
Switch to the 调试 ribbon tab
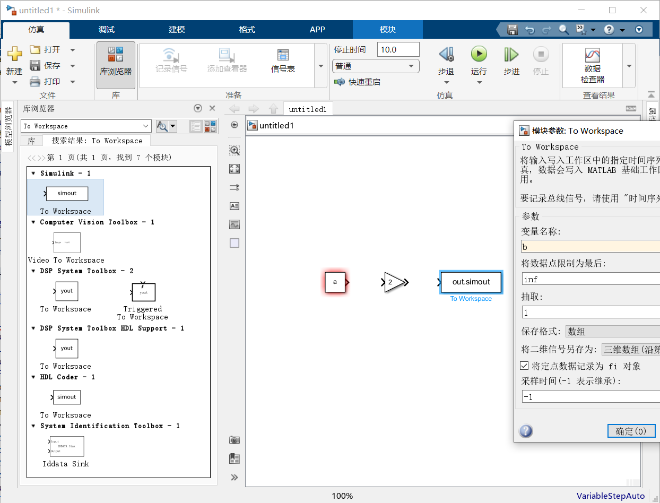point(106,30)
